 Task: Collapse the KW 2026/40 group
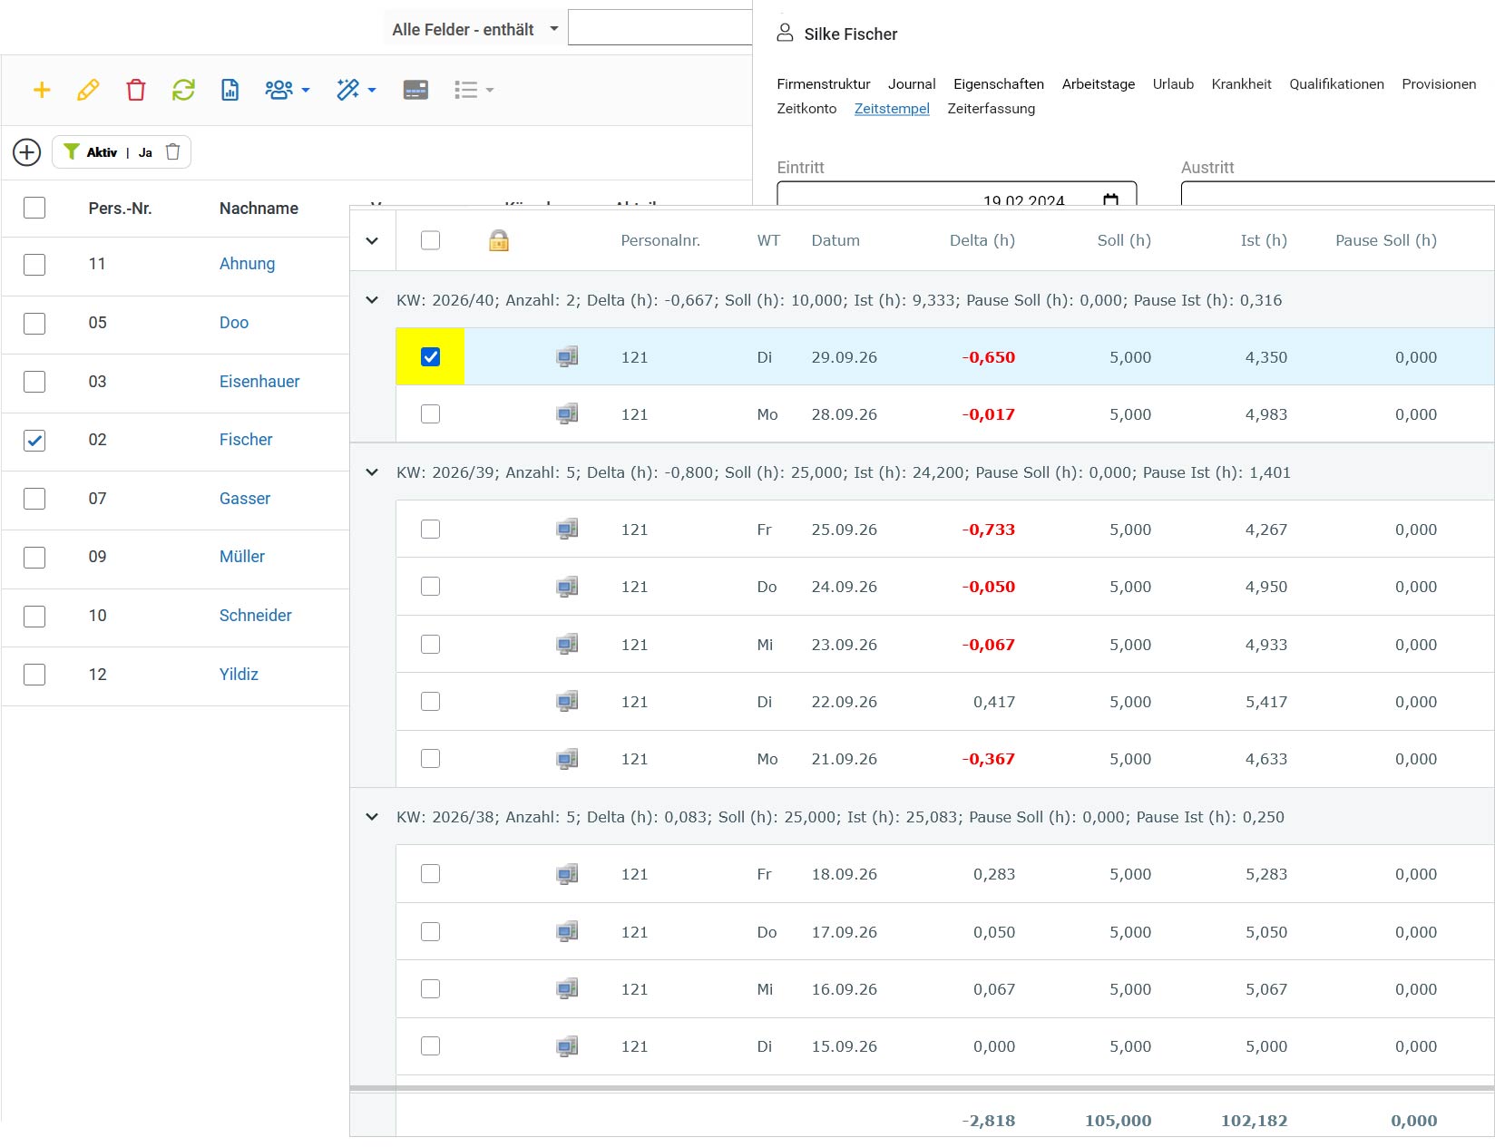372,300
